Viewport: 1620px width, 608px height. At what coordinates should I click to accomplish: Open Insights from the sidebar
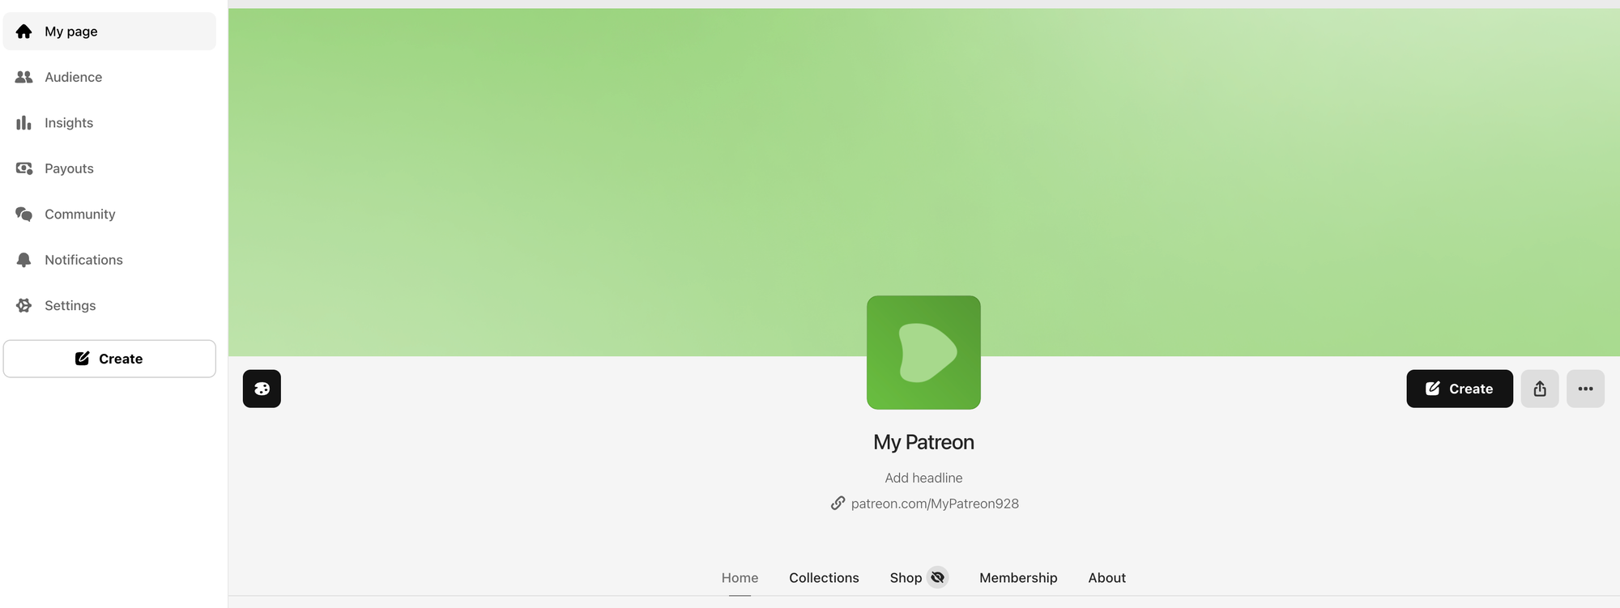pyautogui.click(x=109, y=123)
